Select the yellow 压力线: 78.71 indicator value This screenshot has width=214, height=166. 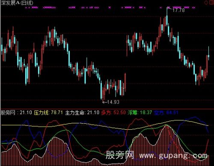coord(48,113)
